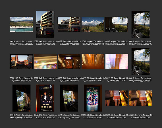
Task: Click filename Hole_Wyoming_5L8Y6842
Action: [x=93, y=44]
